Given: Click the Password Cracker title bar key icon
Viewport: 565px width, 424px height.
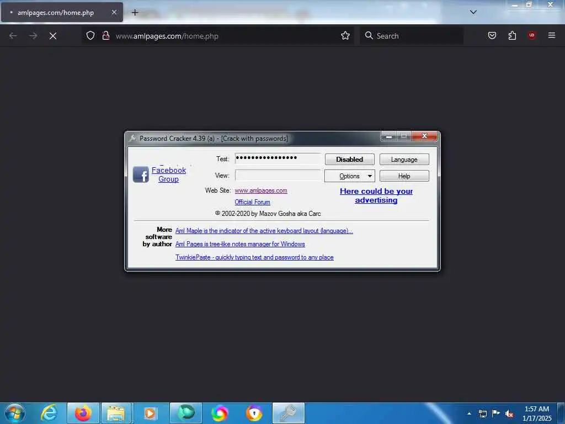Looking at the screenshot, I should (x=132, y=139).
